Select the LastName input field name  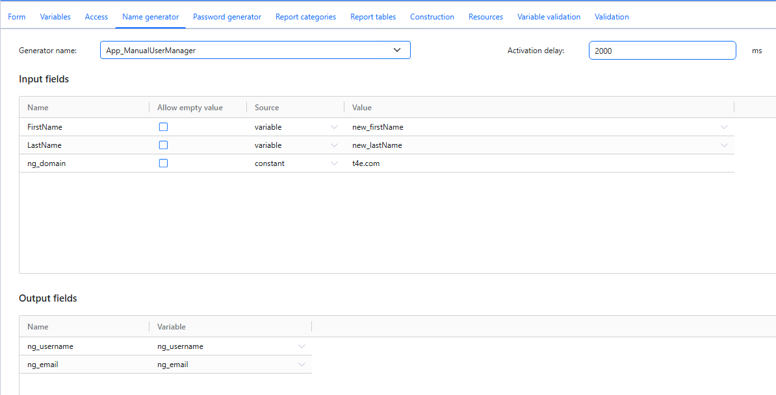tap(45, 145)
